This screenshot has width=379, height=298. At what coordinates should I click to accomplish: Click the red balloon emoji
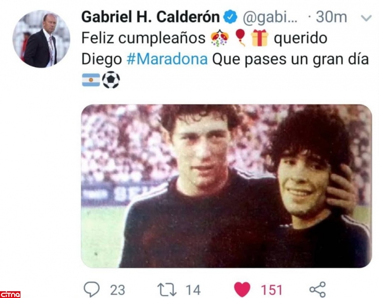click(240, 38)
